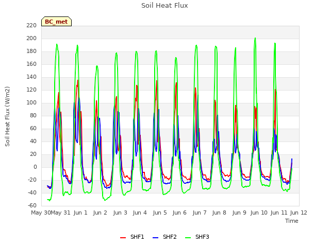Click the -40 y-axis tick label

(32, 192)
